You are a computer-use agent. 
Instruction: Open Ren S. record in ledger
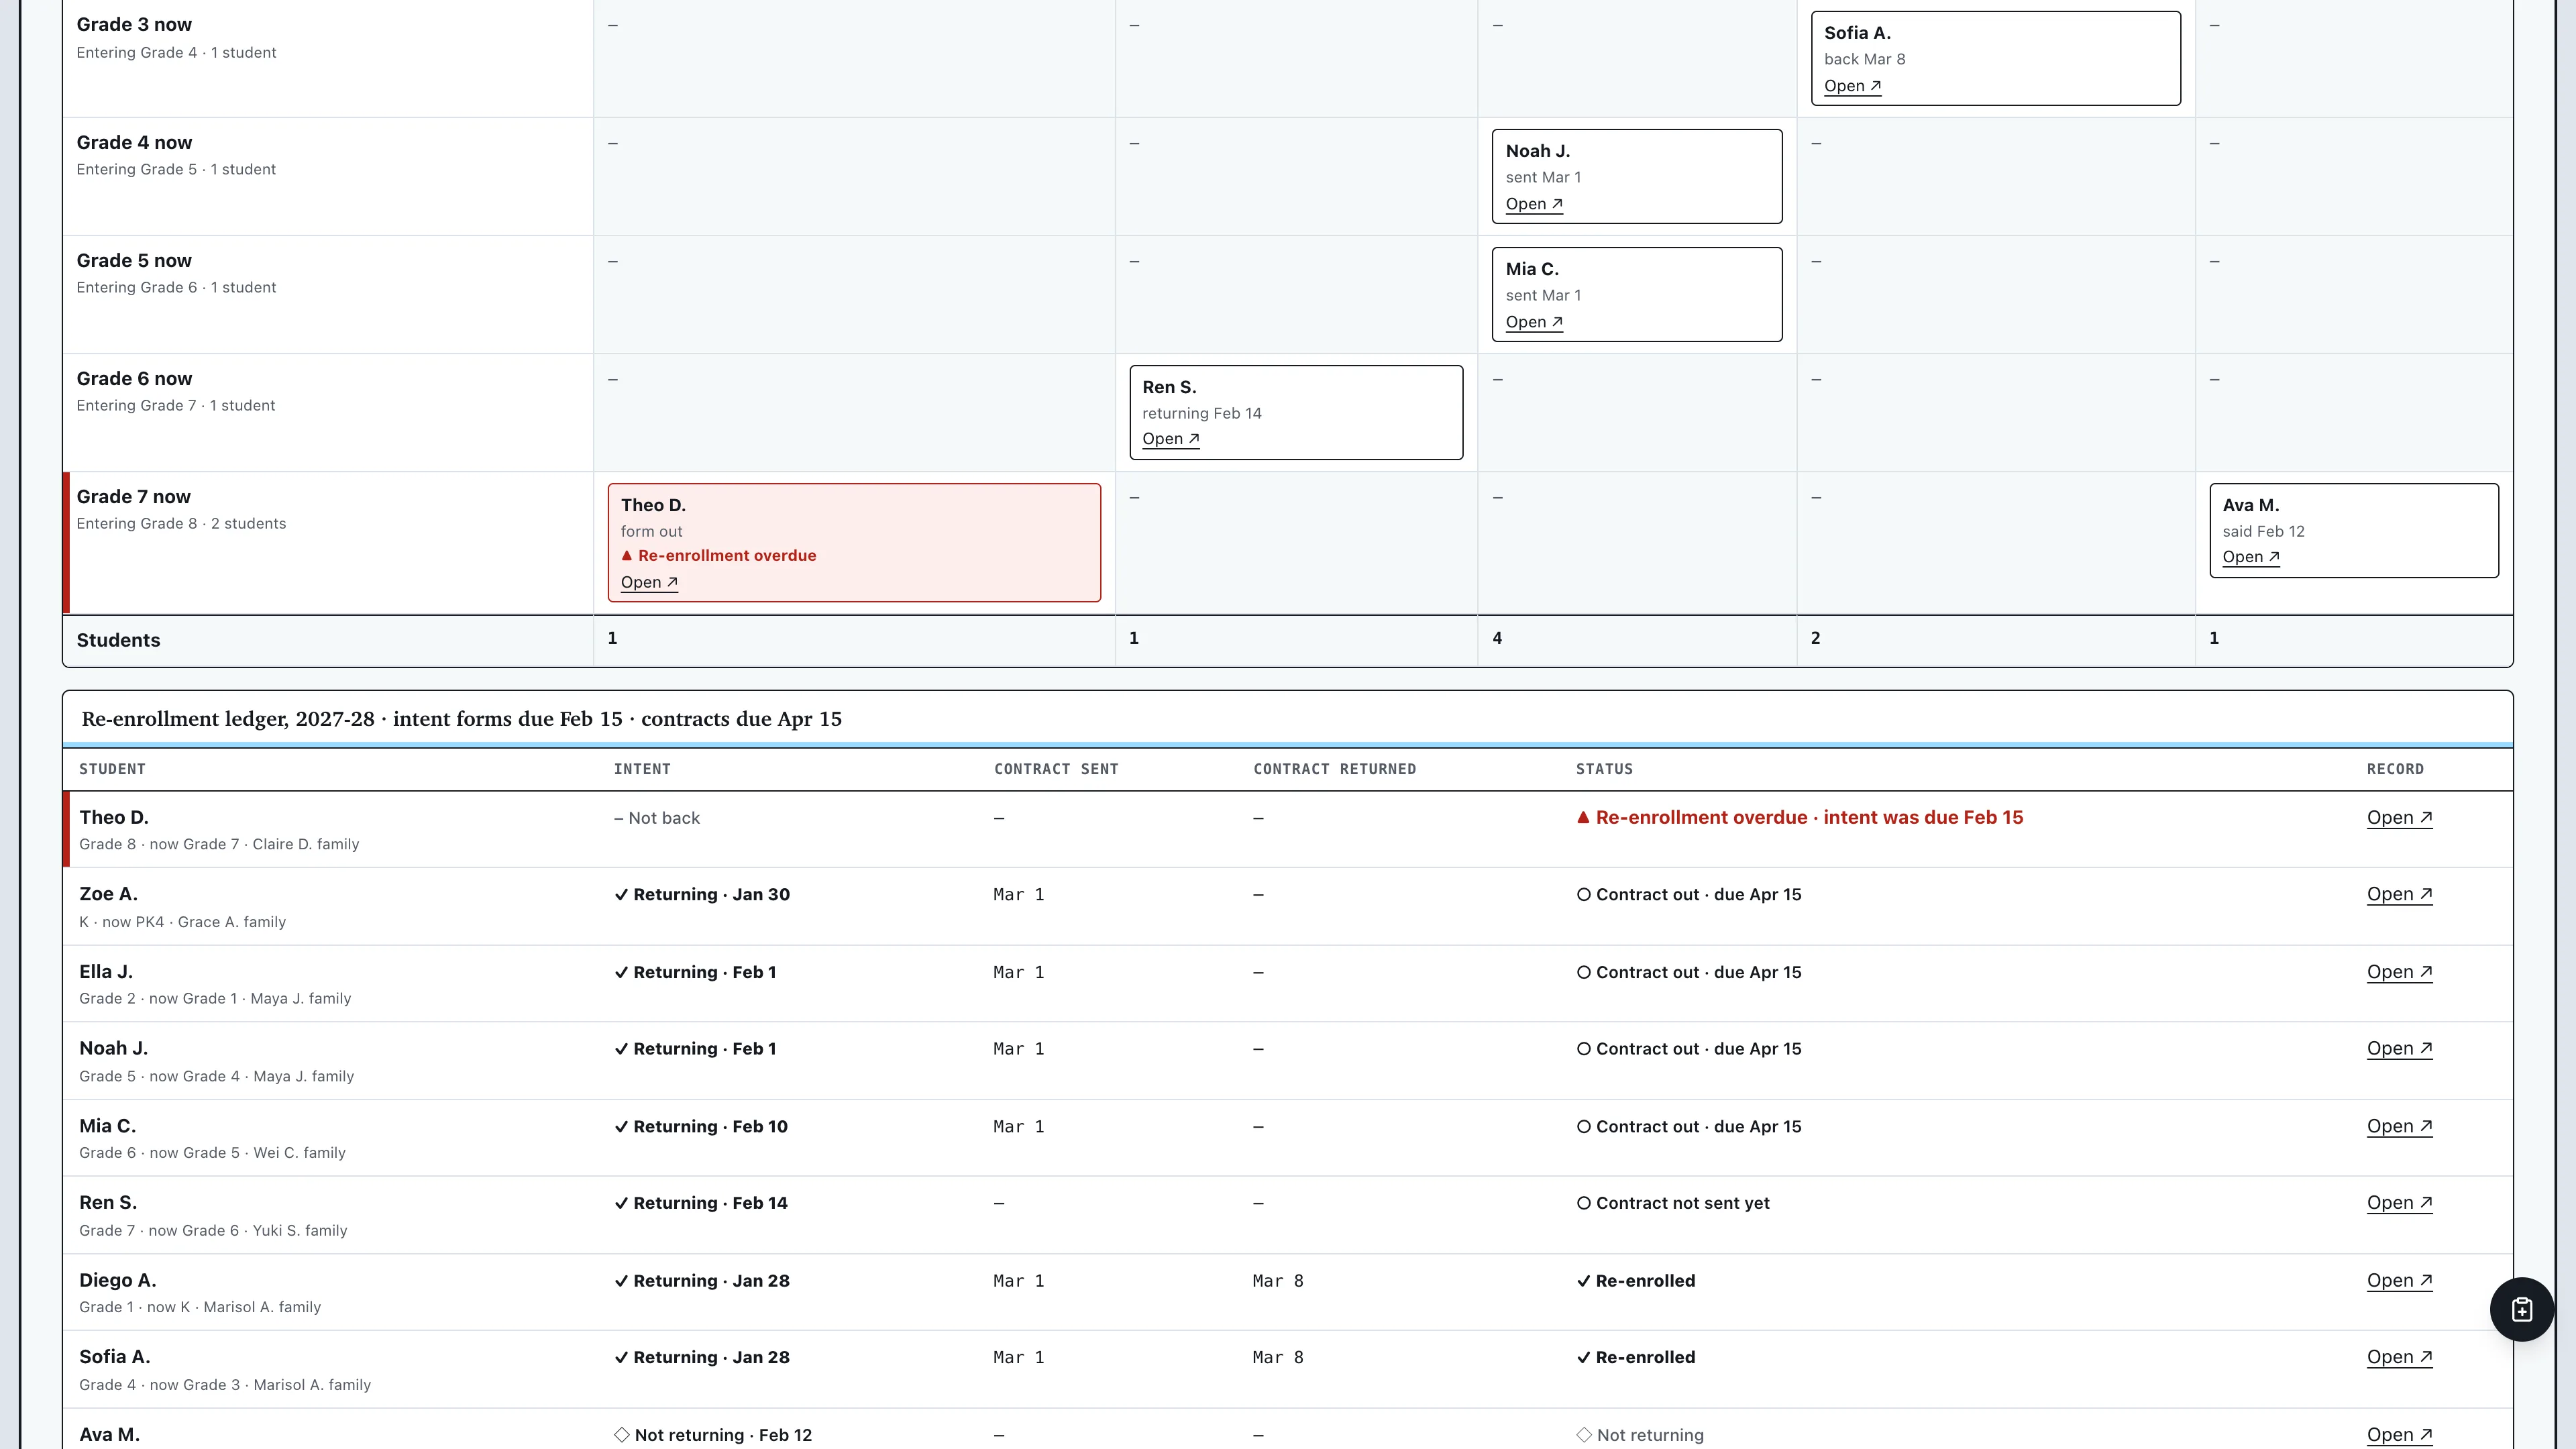pyautogui.click(x=2399, y=1203)
